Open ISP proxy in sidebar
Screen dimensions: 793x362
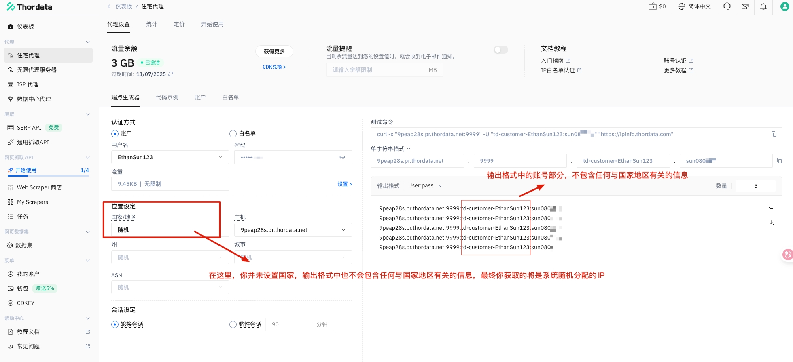click(x=28, y=84)
